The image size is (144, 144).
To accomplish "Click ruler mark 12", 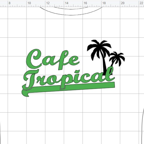I will (48, 3).
